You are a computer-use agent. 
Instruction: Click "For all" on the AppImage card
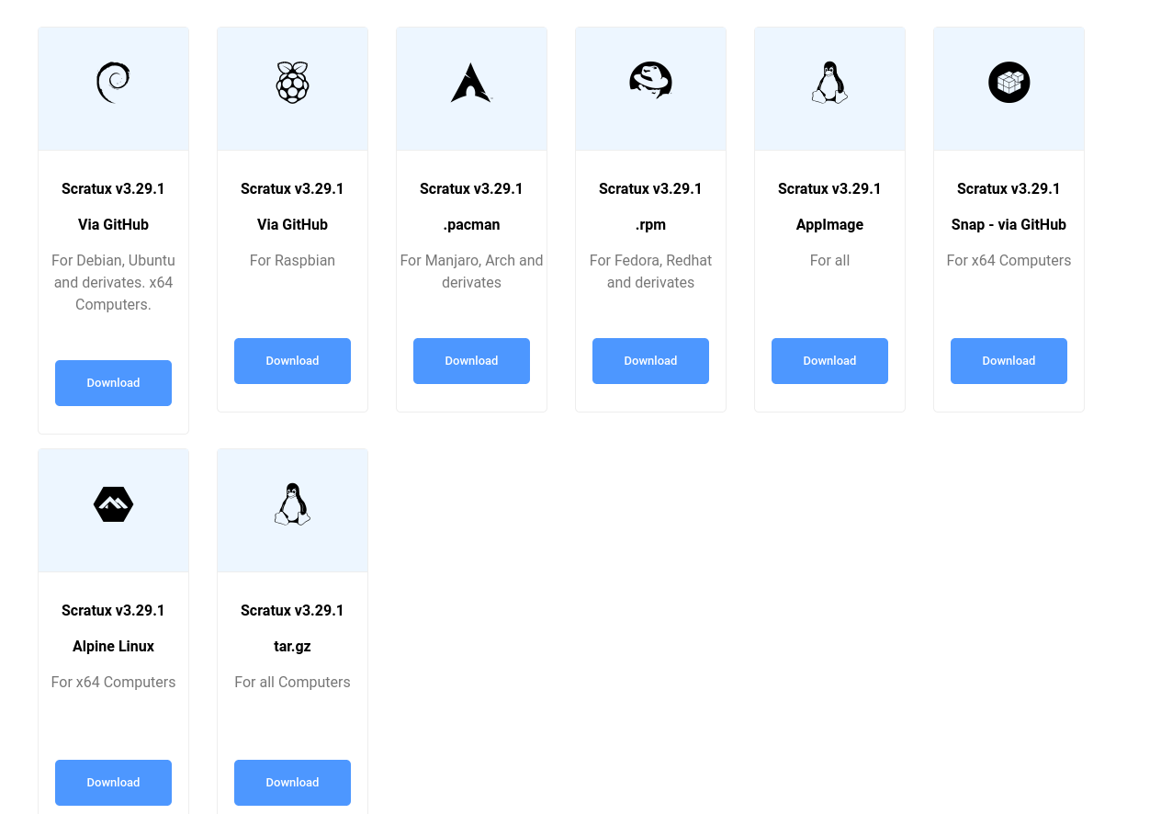click(829, 260)
